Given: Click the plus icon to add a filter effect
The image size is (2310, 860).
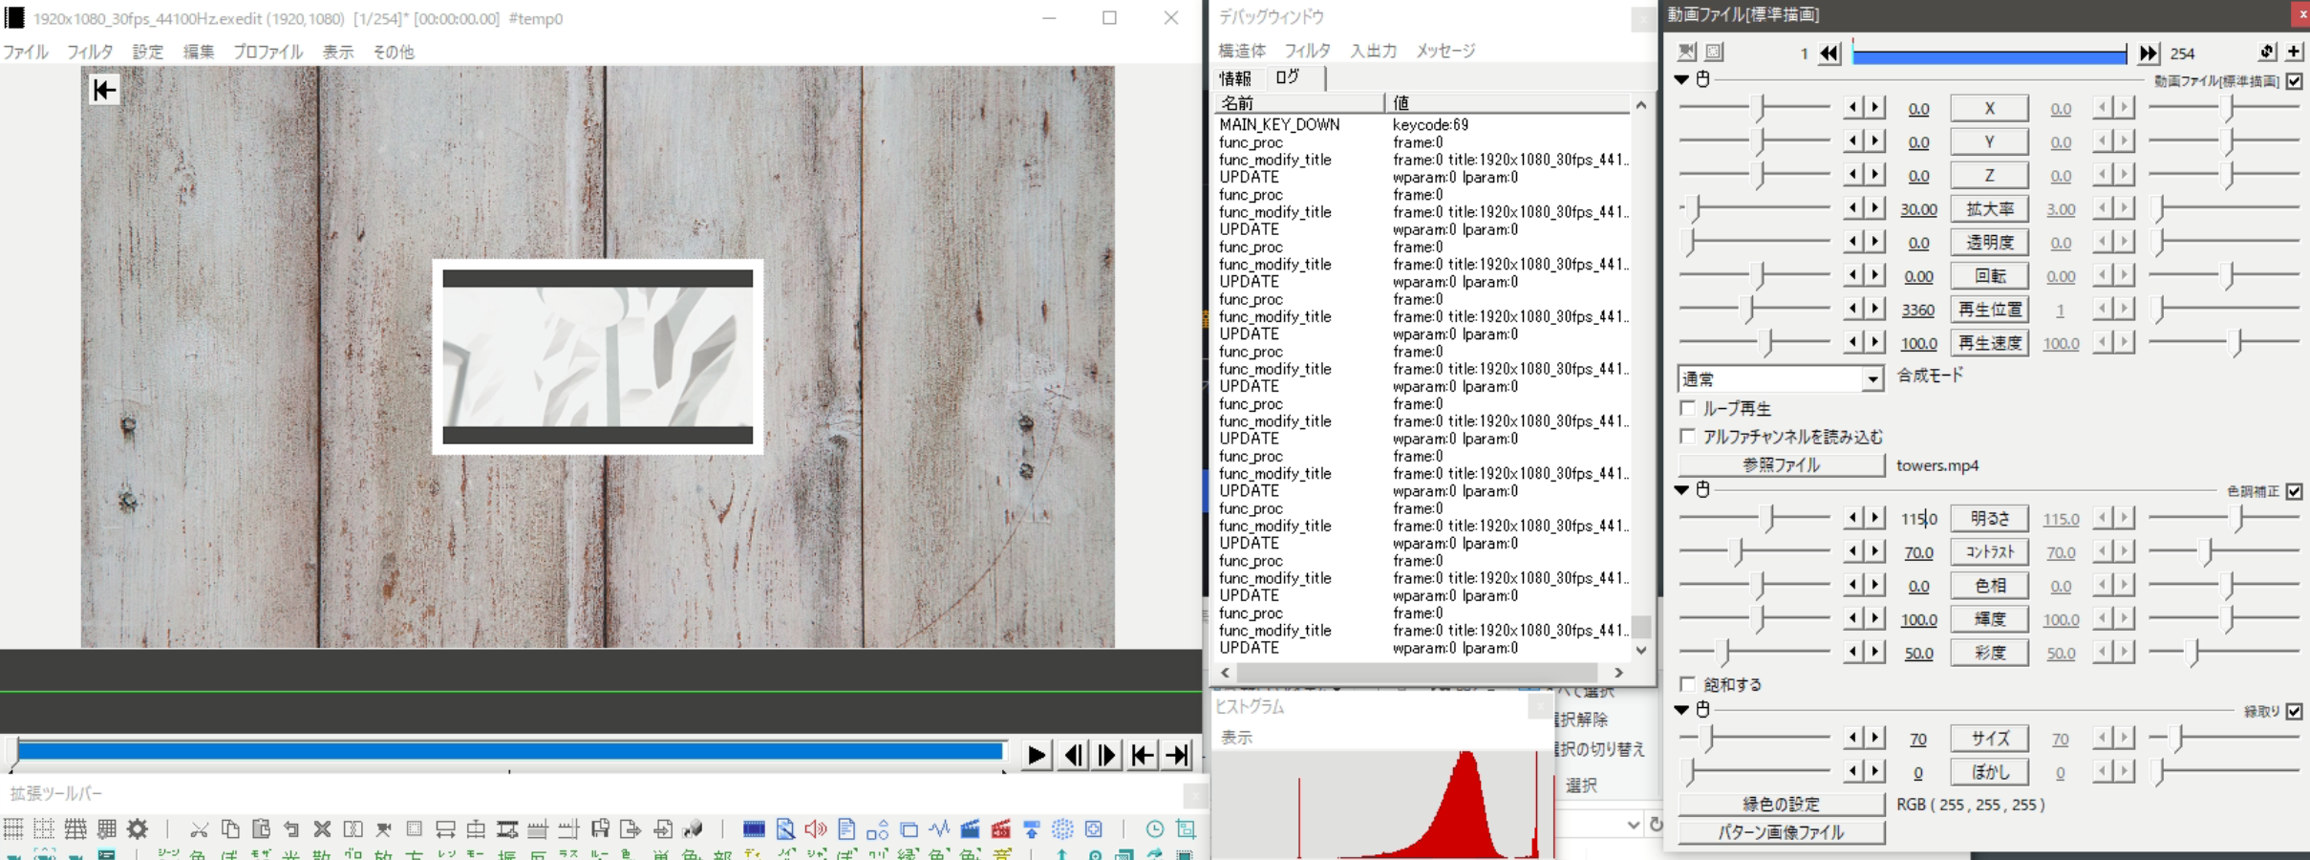Looking at the screenshot, I should coord(2294,53).
